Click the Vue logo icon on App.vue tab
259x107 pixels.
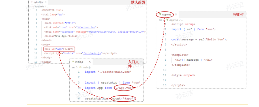[x=160, y=14]
